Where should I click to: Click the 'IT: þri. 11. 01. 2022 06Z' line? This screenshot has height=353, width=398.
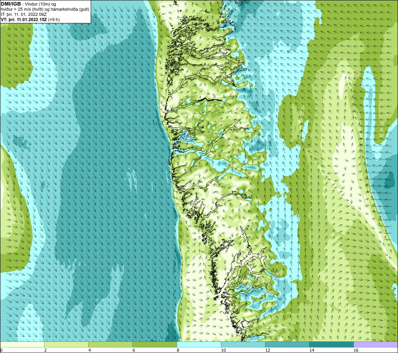[23, 14]
